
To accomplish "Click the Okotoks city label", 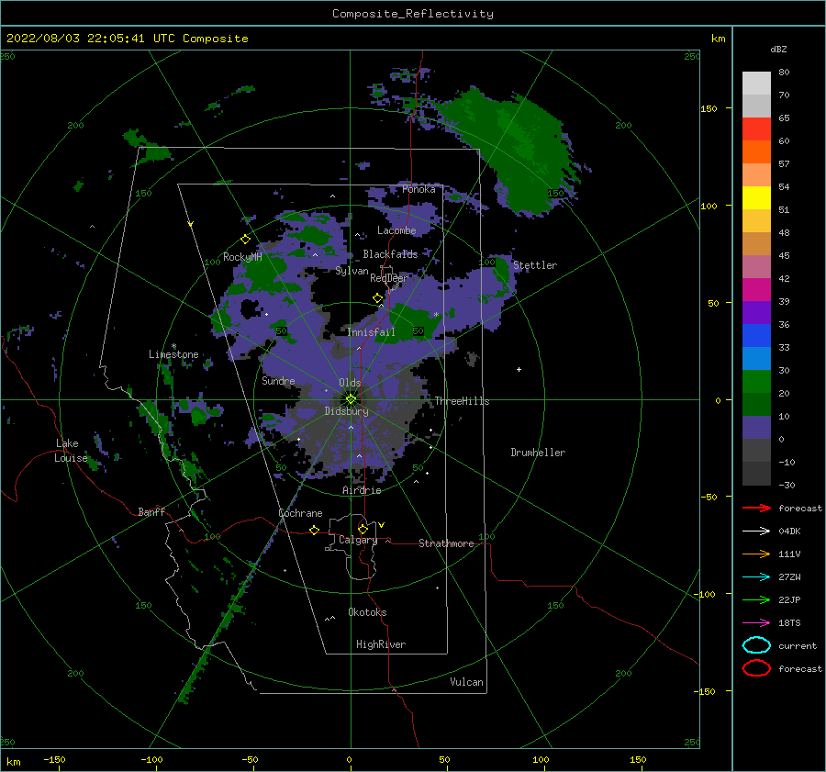I will 367,612.
